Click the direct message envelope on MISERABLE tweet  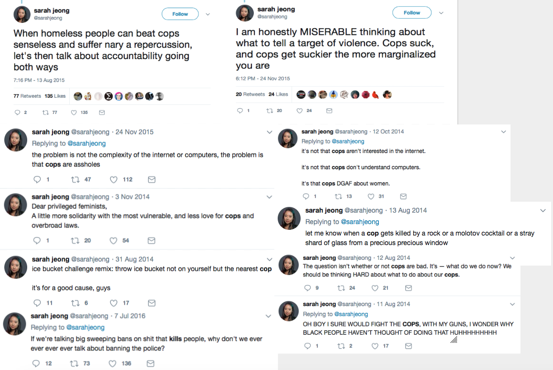(x=329, y=111)
